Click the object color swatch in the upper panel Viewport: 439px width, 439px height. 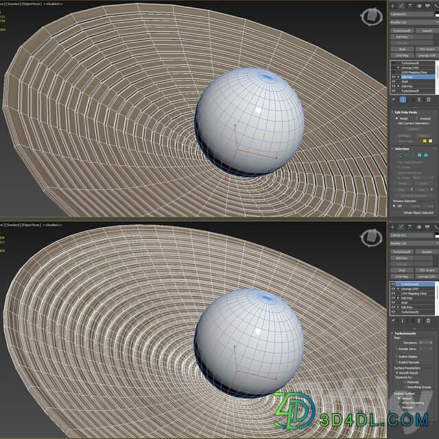coord(437,14)
